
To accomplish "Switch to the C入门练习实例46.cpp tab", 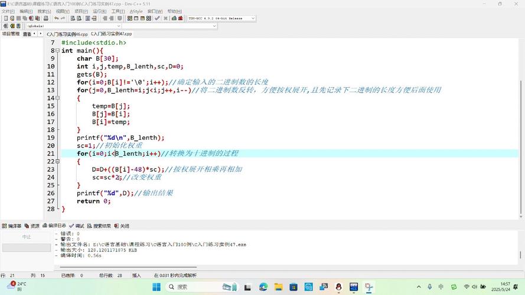I will pyautogui.click(x=67, y=34).
